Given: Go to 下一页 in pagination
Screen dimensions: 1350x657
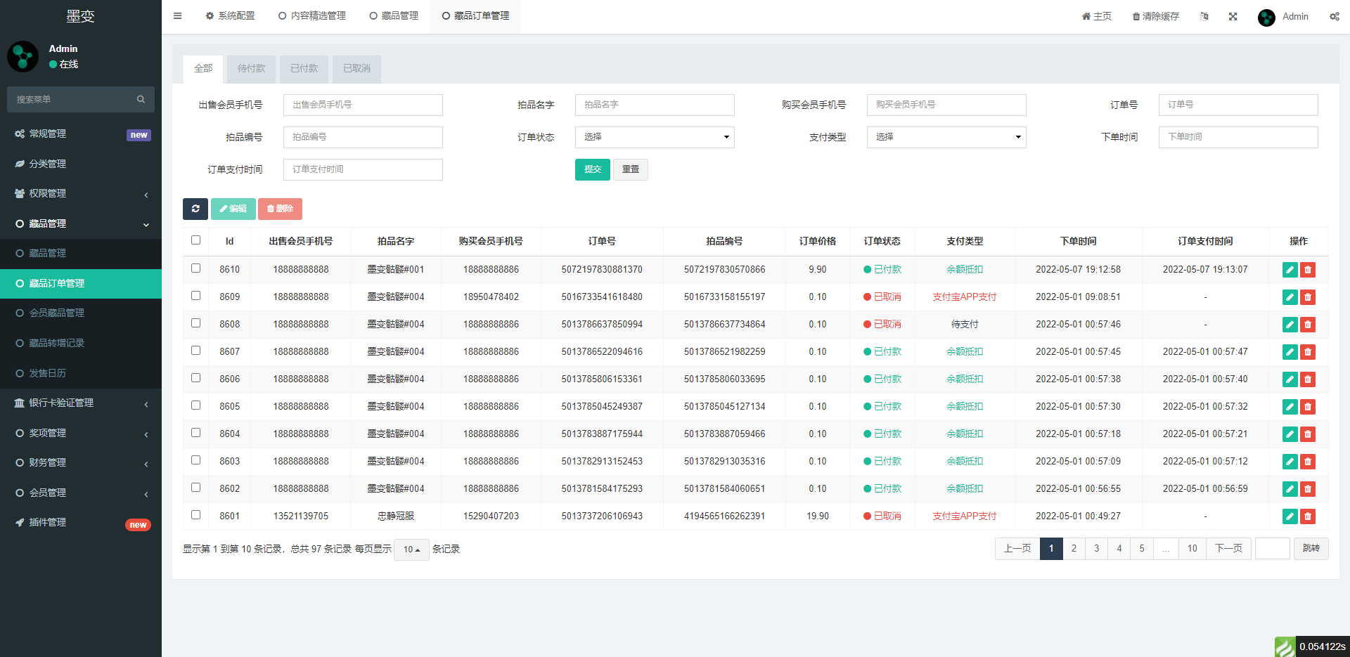Looking at the screenshot, I should [1228, 549].
